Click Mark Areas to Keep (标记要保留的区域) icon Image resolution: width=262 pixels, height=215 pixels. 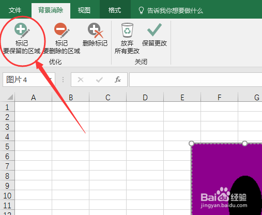(22, 30)
